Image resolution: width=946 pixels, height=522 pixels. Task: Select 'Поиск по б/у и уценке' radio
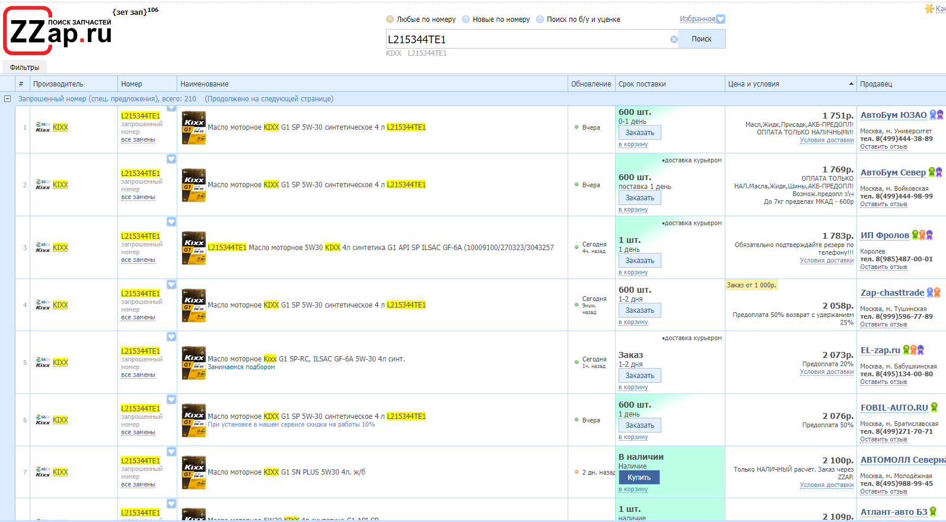[540, 20]
